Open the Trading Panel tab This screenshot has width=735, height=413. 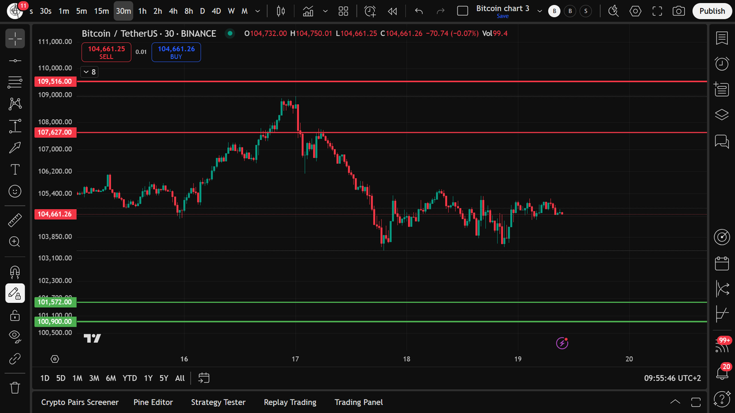tap(358, 402)
